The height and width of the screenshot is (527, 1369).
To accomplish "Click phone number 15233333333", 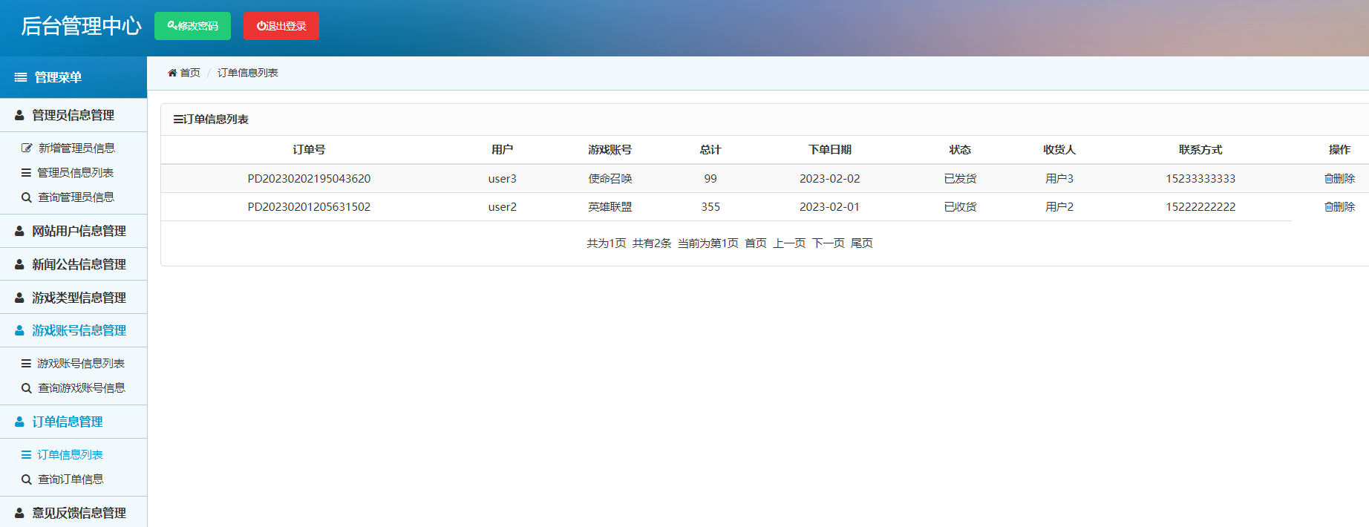I will pos(1200,178).
